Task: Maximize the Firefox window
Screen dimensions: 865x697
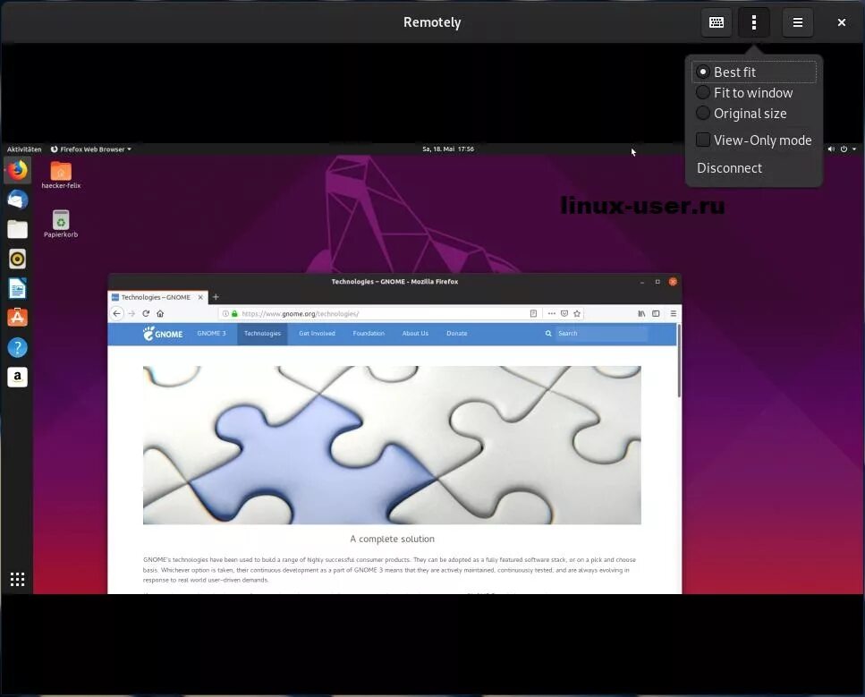Action: [657, 282]
